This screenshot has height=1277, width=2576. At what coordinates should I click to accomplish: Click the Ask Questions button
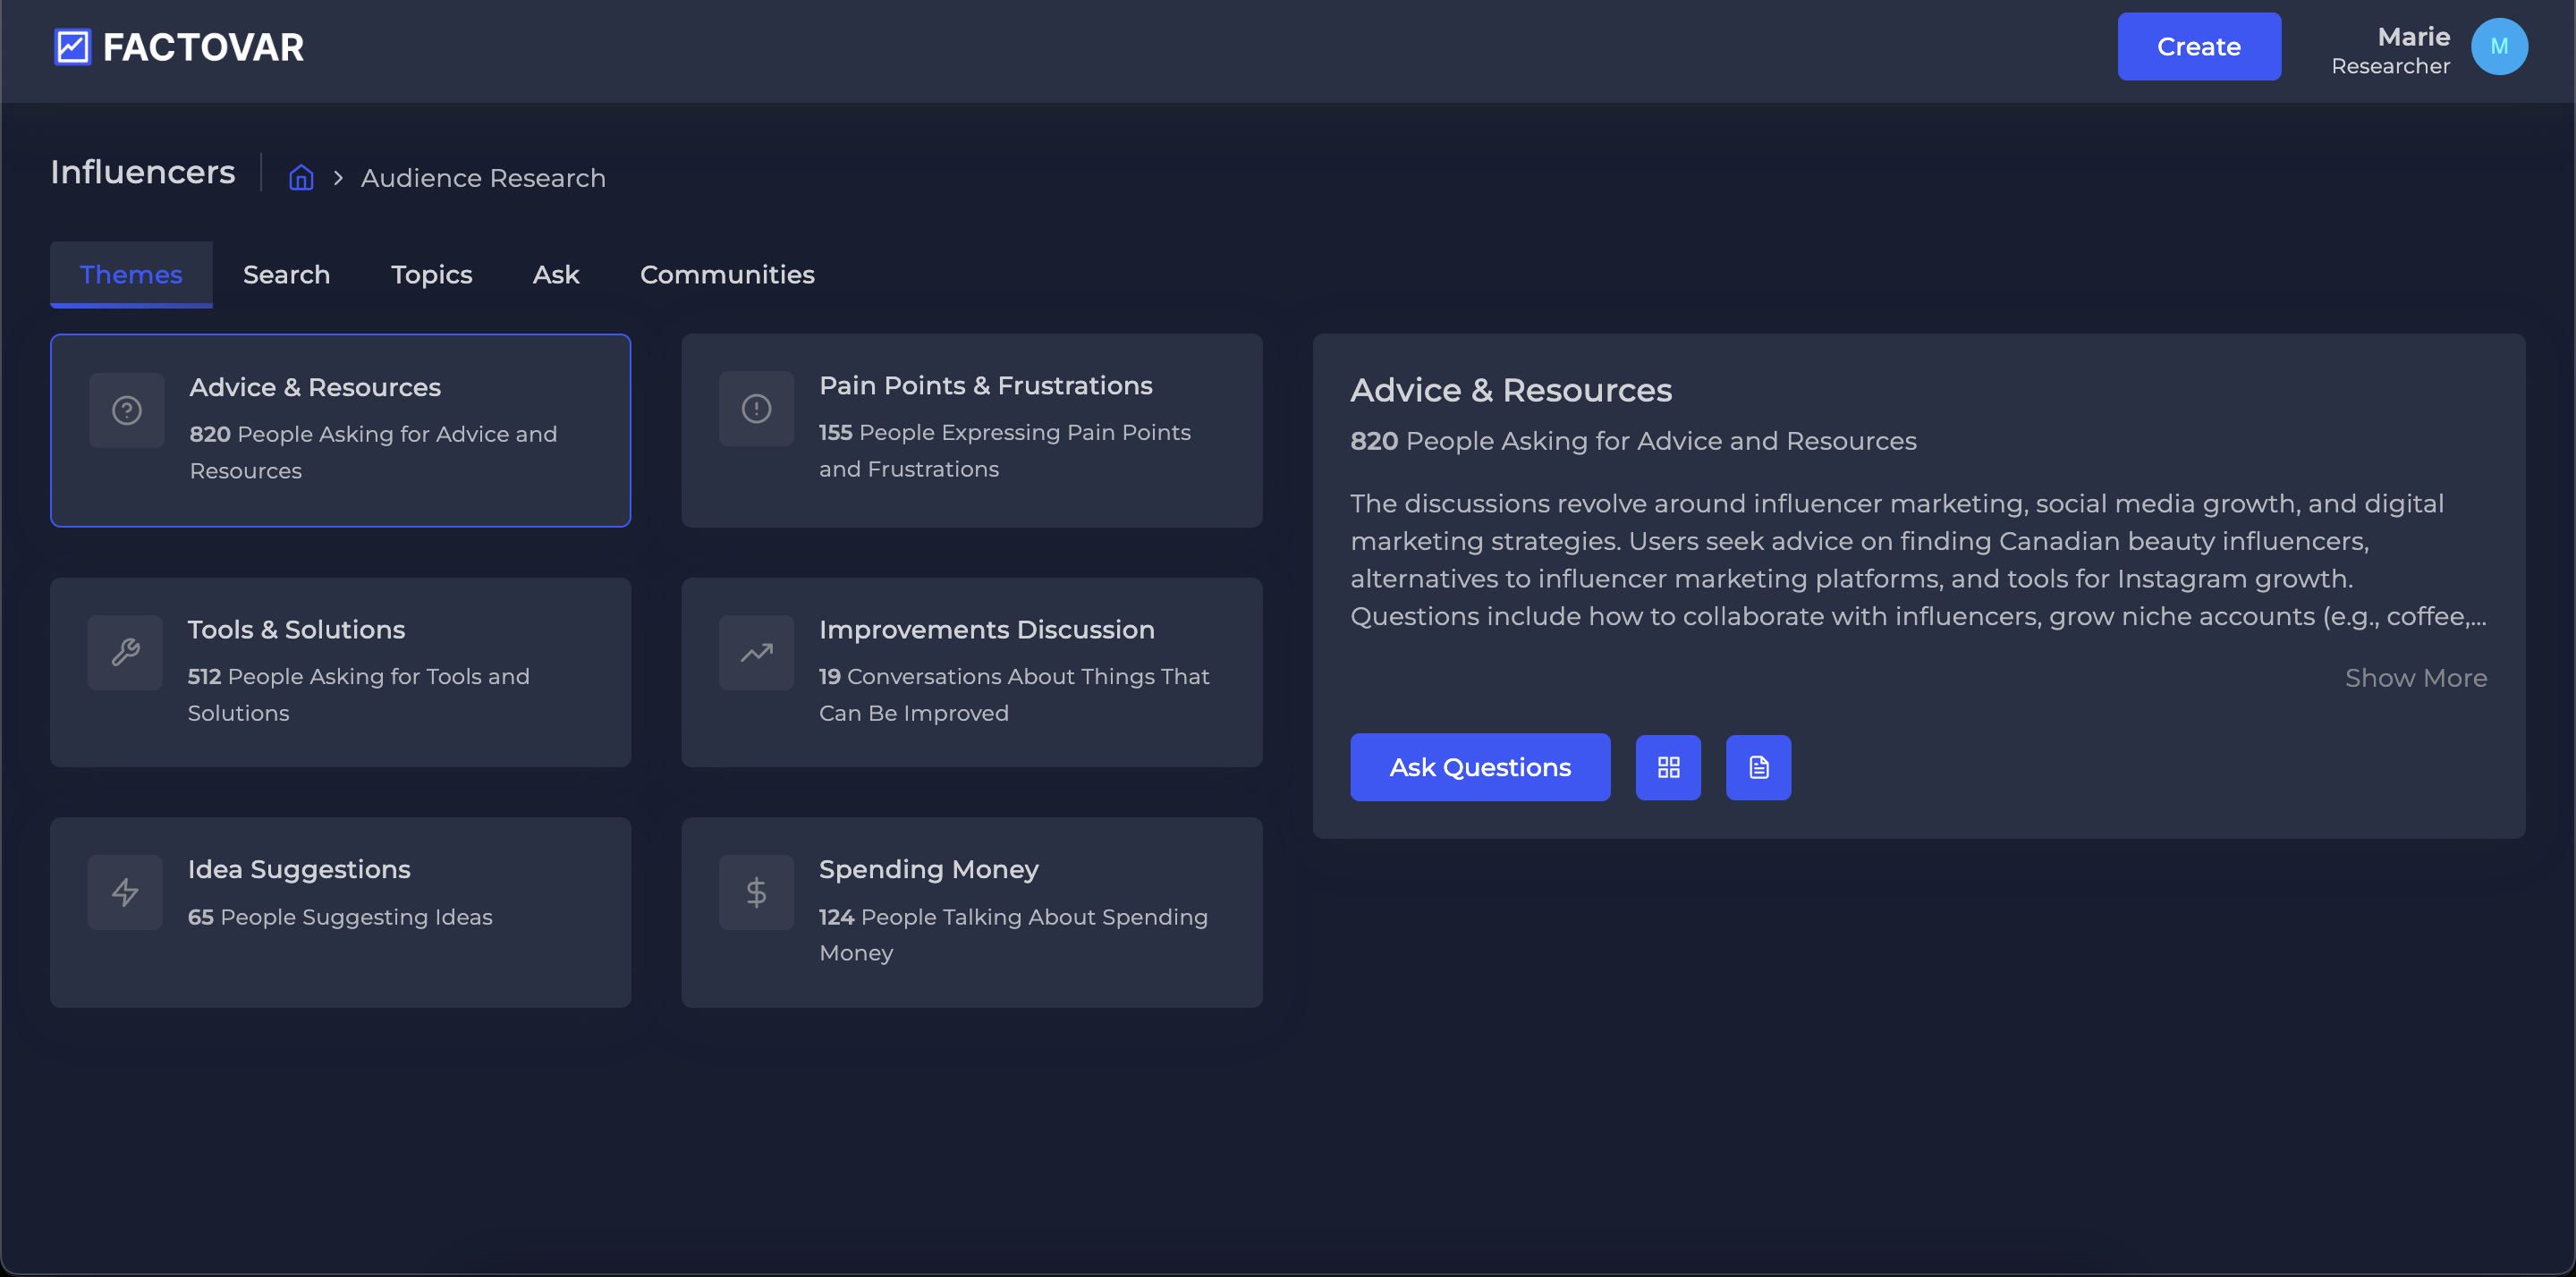pyautogui.click(x=1479, y=767)
